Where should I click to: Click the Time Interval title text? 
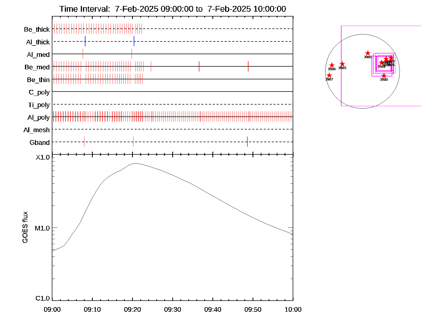(x=173, y=9)
